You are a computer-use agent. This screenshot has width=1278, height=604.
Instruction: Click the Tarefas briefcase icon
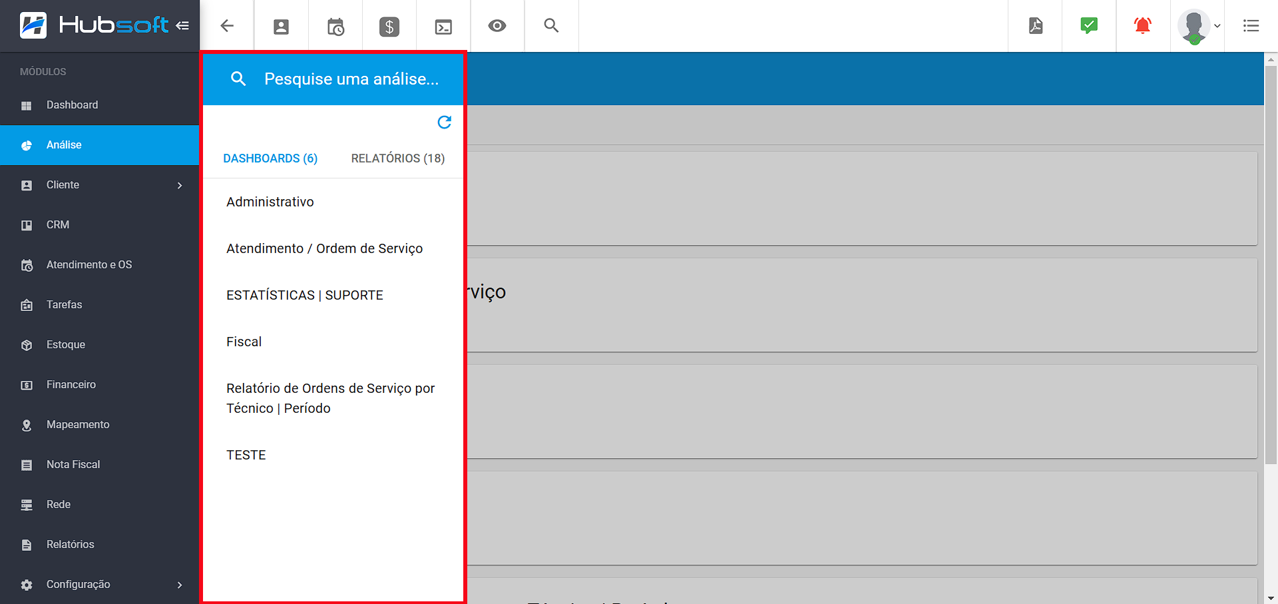[x=27, y=306]
